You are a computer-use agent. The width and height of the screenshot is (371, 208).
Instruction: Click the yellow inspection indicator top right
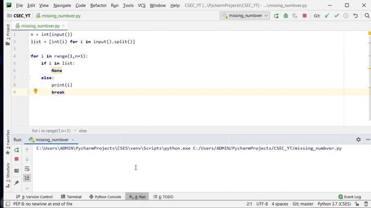(x=369, y=34)
